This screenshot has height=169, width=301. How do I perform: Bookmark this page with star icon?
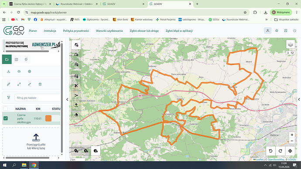245,13
